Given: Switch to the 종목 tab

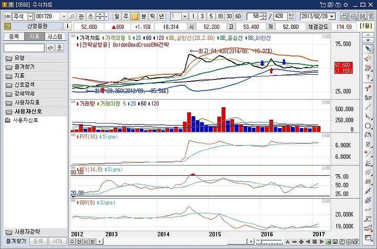Looking at the screenshot, I should coord(14,37).
